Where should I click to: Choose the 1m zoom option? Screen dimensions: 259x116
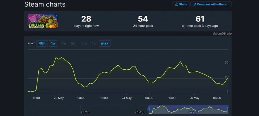pyautogui.click(x=63, y=43)
